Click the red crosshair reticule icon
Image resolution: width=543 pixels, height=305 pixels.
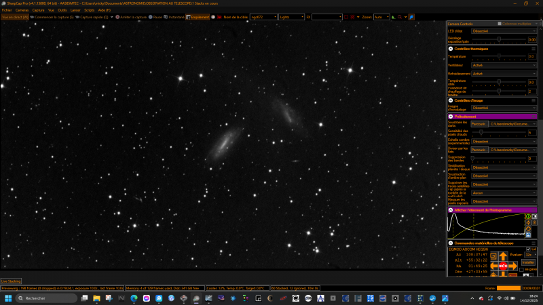pyautogui.click(x=352, y=17)
